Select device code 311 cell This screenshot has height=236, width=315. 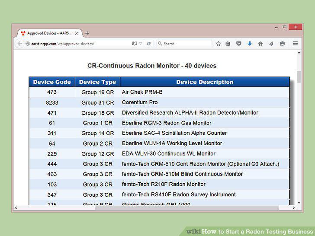point(52,133)
